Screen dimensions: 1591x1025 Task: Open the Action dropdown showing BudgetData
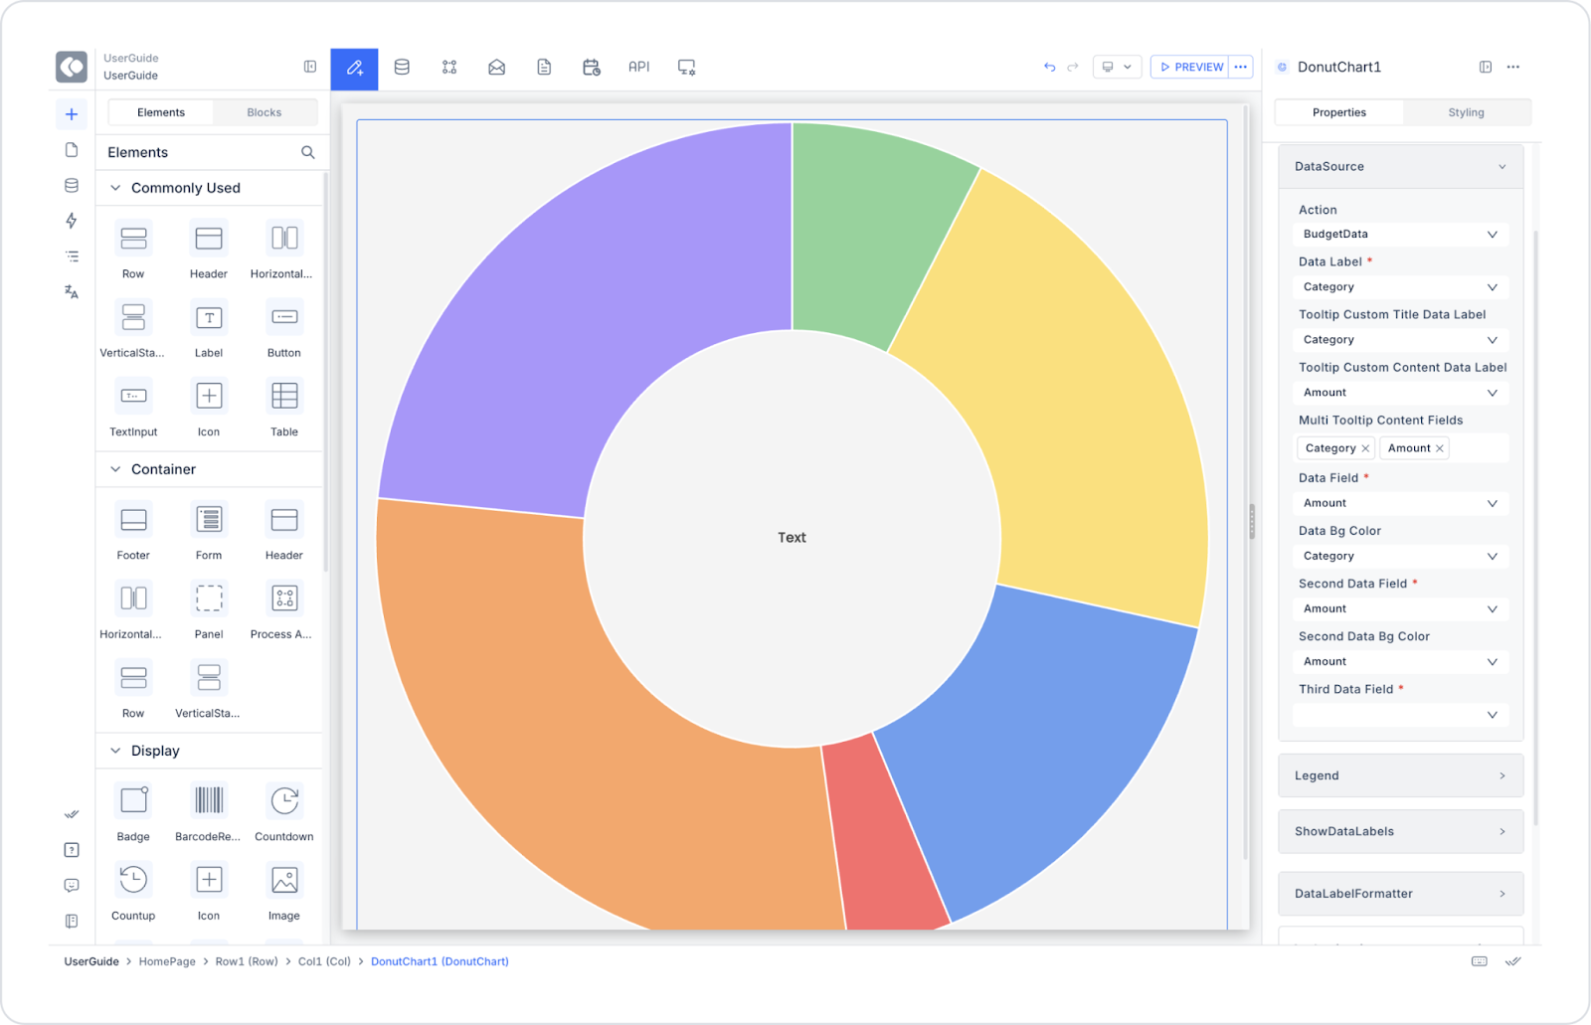point(1400,234)
